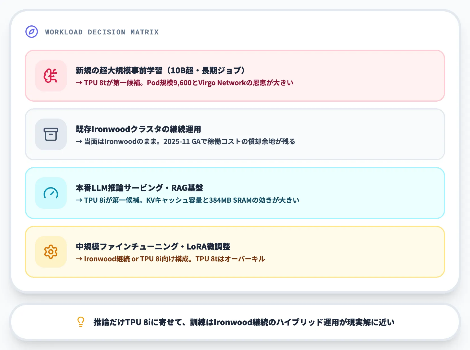Click the gauge icon for LLM inference

51,193
